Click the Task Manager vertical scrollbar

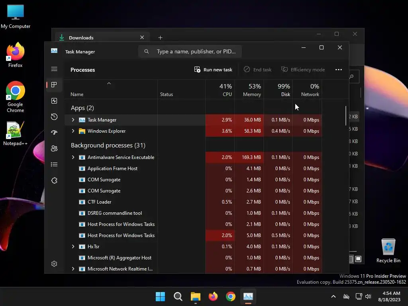click(346, 116)
